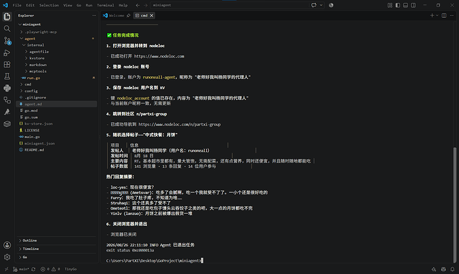Open the round color icon beside command center

pyautogui.click(x=331, y=5)
